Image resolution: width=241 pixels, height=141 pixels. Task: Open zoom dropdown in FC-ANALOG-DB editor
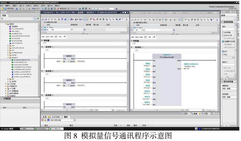point(113,110)
